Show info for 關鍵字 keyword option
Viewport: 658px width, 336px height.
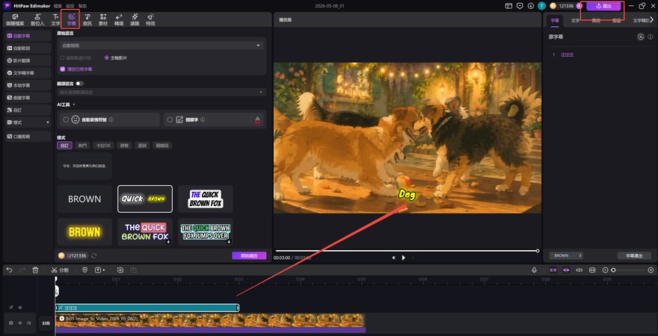[x=203, y=119]
